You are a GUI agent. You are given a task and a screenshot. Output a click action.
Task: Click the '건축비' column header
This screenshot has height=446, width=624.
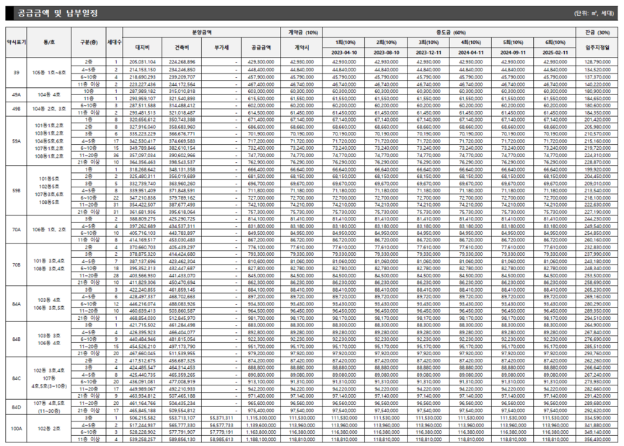point(182,48)
